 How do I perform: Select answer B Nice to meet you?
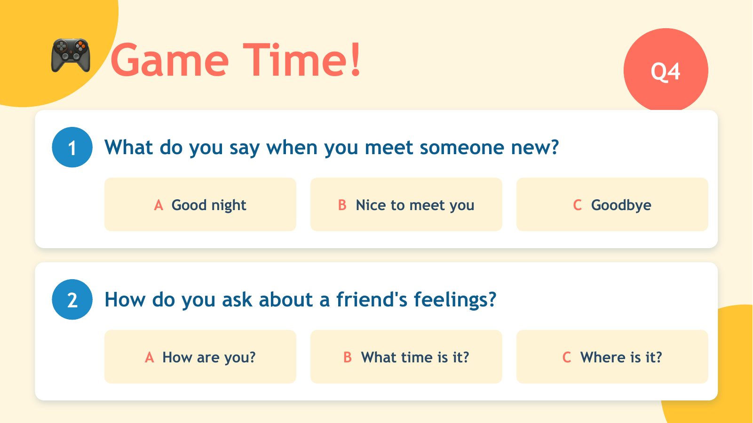click(x=406, y=204)
